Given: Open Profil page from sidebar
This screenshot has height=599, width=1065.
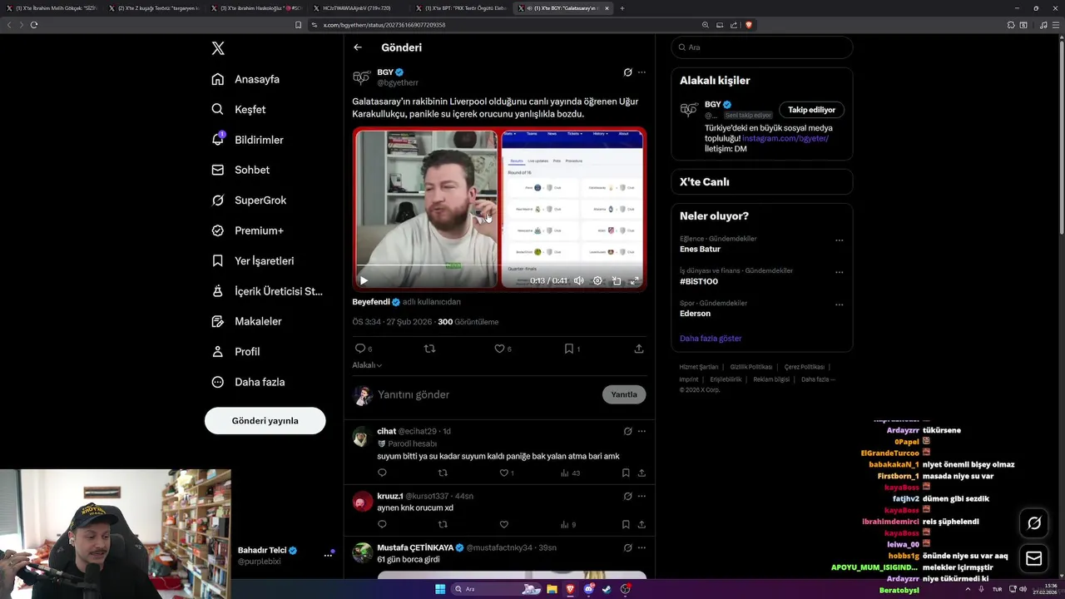Looking at the screenshot, I should (236, 351).
